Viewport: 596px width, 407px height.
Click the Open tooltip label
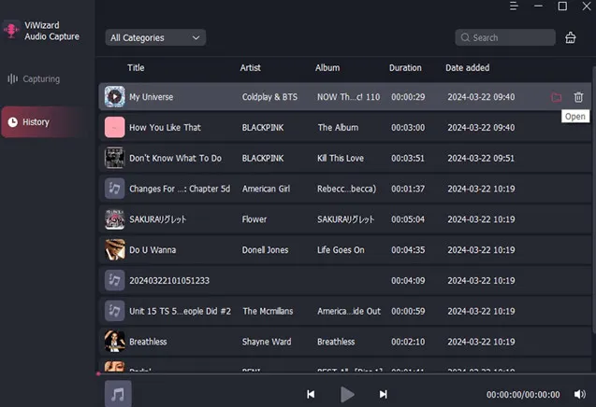[x=575, y=117]
